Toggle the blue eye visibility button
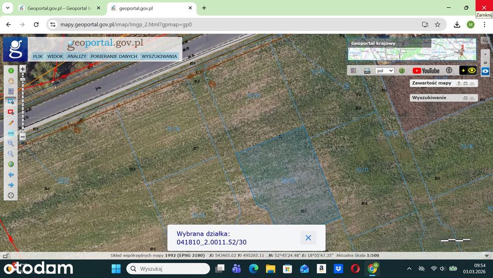 tap(485, 71)
